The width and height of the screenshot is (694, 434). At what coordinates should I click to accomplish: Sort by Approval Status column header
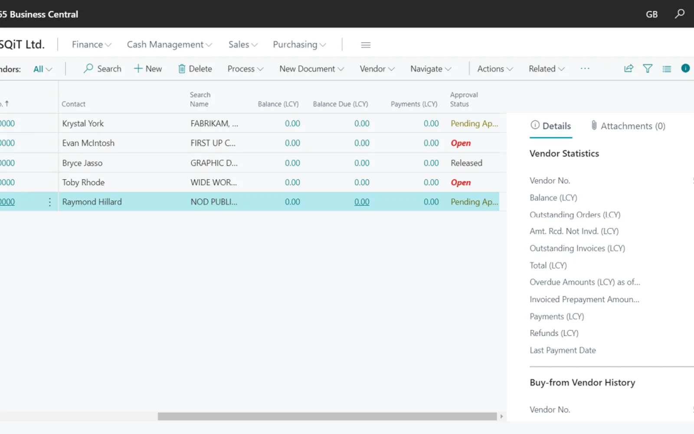tap(464, 99)
